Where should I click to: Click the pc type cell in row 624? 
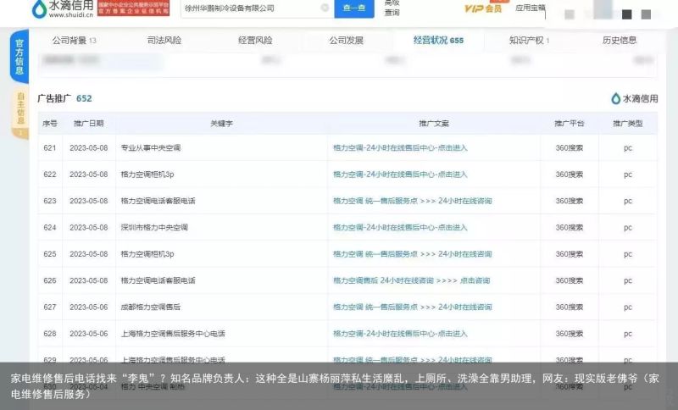[x=628, y=228]
